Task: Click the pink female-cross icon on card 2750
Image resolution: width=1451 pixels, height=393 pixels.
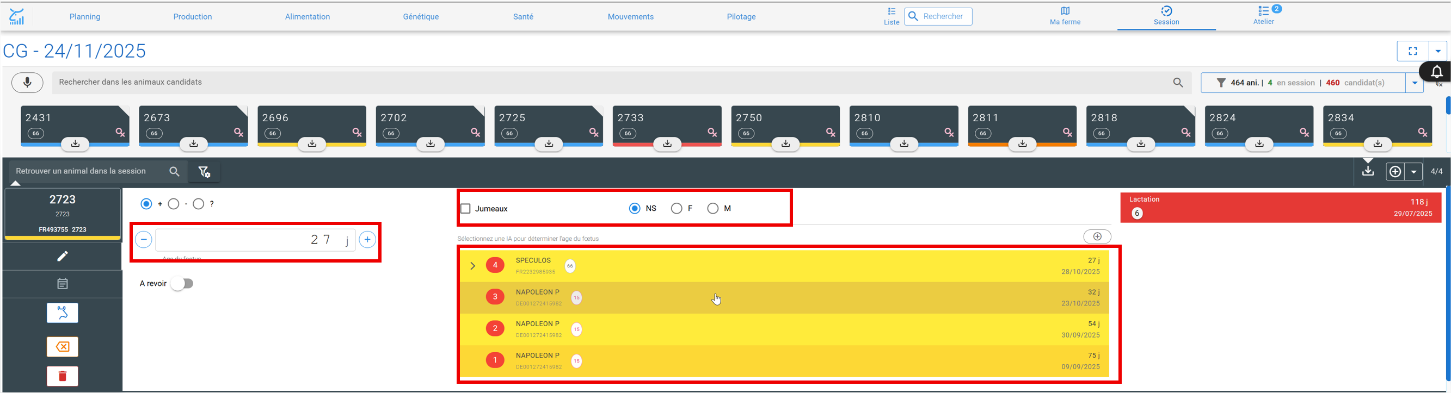Action: [x=830, y=133]
